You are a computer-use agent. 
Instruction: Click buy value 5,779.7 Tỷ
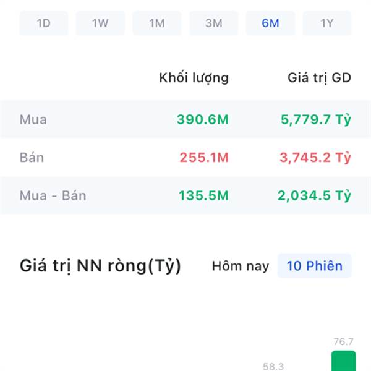click(x=315, y=119)
